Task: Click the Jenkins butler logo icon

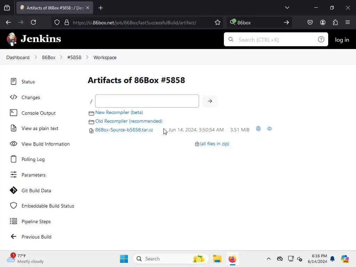Action: point(12,39)
